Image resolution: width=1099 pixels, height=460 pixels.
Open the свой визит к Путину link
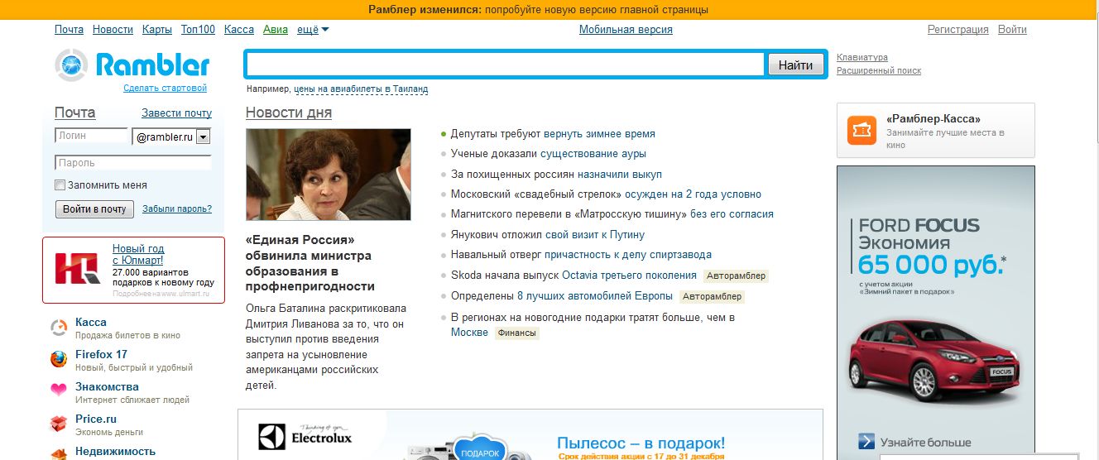(595, 235)
